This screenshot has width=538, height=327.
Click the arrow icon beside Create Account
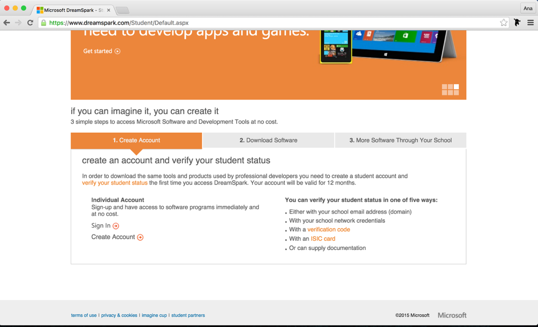click(x=140, y=237)
